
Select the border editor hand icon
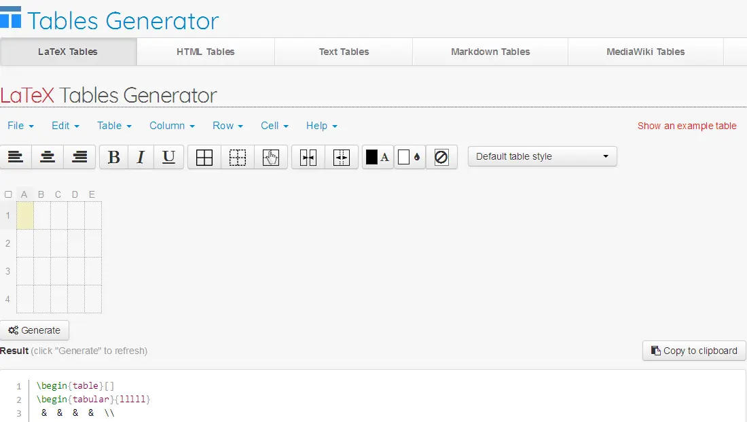pos(270,158)
